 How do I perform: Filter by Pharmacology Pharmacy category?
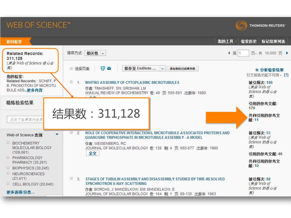[8, 157]
